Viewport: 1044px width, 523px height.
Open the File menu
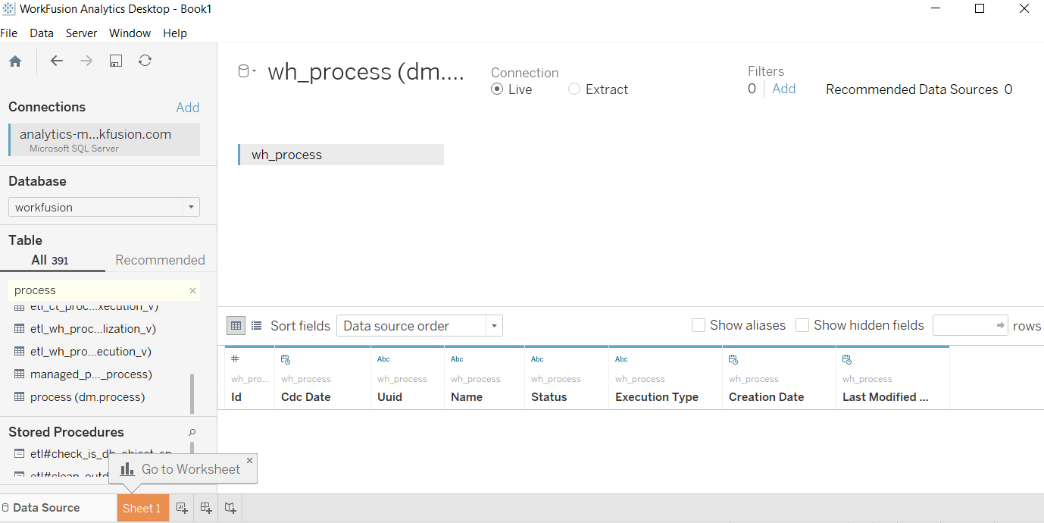tap(9, 33)
